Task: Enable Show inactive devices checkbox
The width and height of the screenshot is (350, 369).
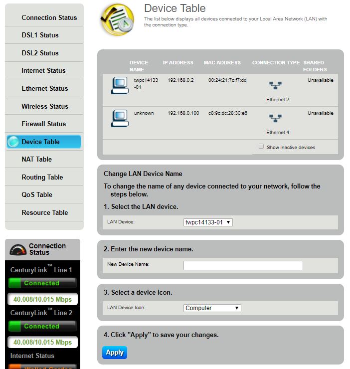Action: (261, 147)
